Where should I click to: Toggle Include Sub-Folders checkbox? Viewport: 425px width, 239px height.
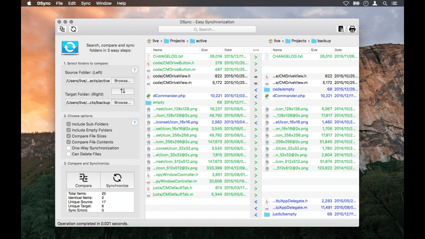[x=68, y=124]
